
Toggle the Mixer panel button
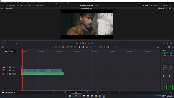pyautogui.click(x=146, y=5)
